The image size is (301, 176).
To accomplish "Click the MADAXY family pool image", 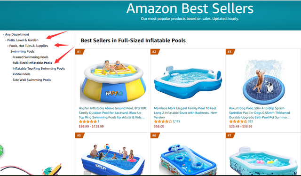I will 113,159.
